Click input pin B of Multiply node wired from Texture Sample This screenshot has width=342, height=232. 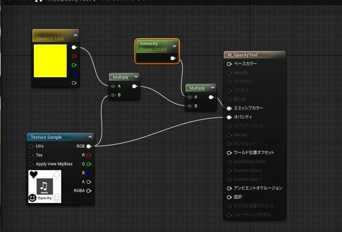coord(113,95)
